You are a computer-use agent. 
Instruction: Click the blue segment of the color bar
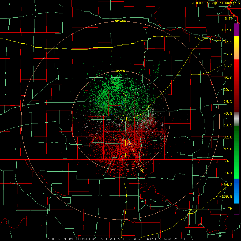[x=236, y=191]
